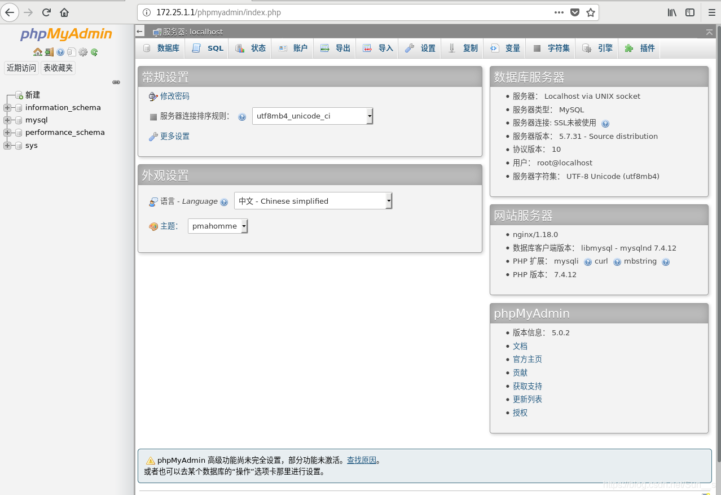Select the performance_schema database
This screenshot has height=495, width=721.
pyautogui.click(x=65, y=132)
